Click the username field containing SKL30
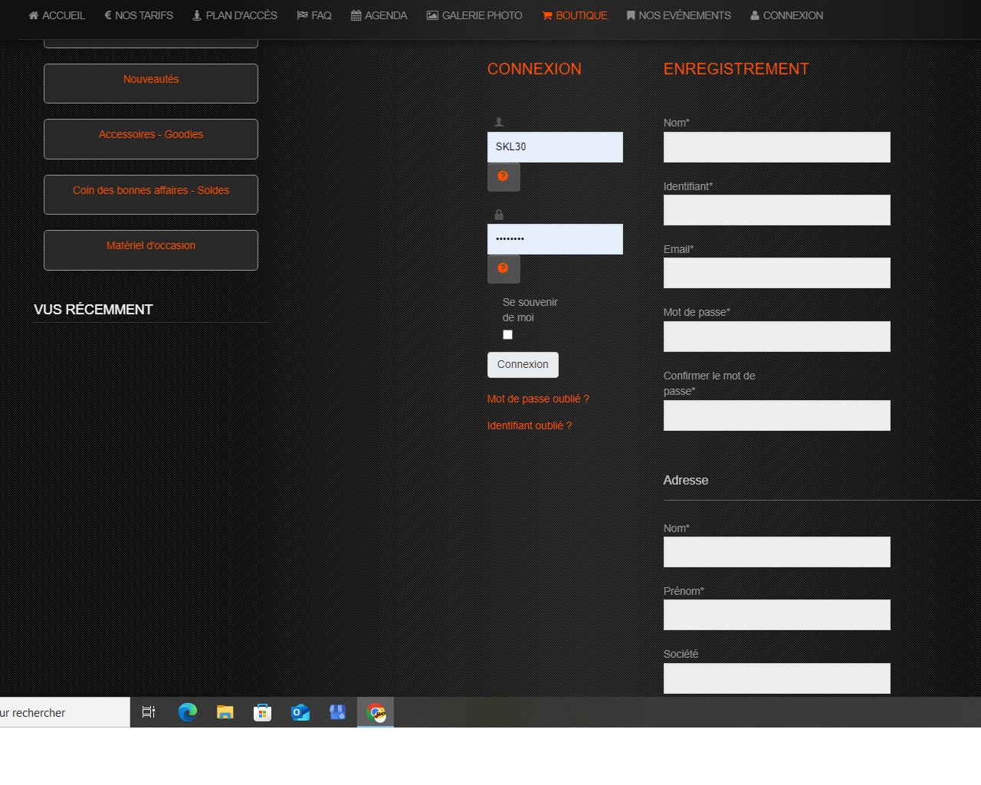 pyautogui.click(x=555, y=147)
